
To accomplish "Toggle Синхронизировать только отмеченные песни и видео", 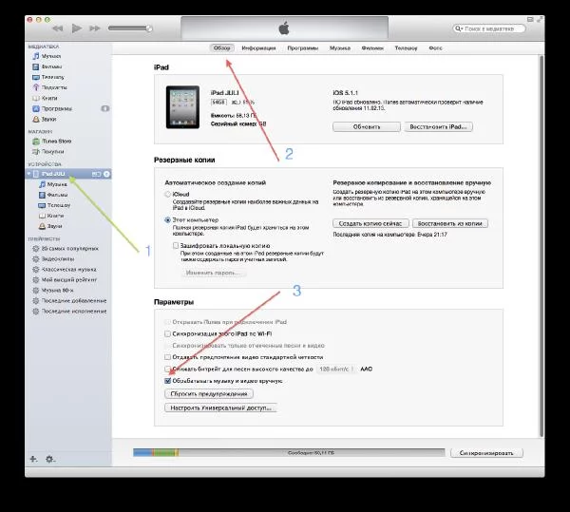I will coord(167,346).
